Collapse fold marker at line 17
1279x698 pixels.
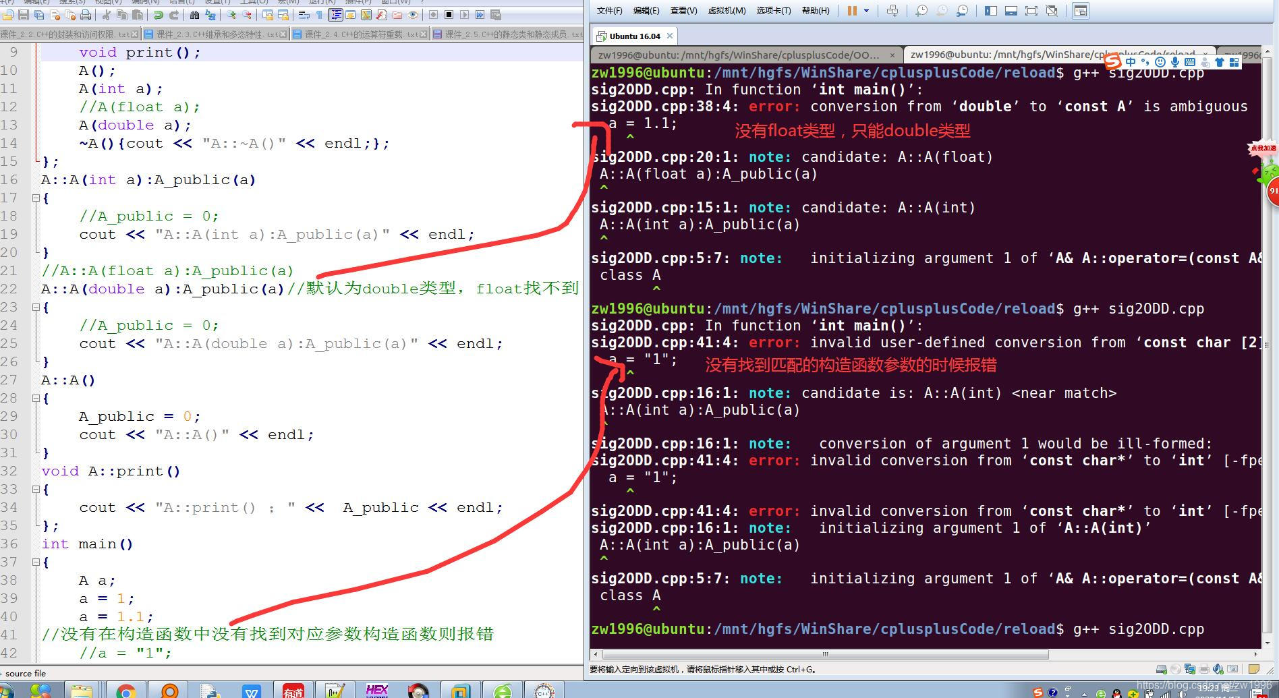click(x=36, y=198)
